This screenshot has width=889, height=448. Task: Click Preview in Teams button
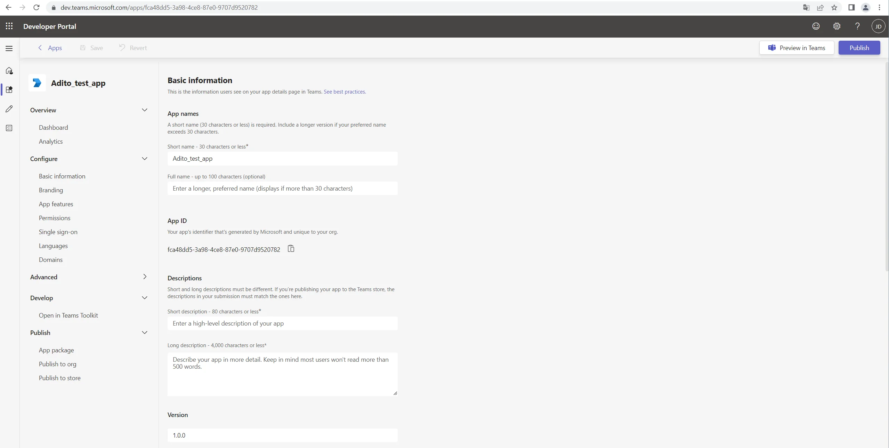point(797,48)
